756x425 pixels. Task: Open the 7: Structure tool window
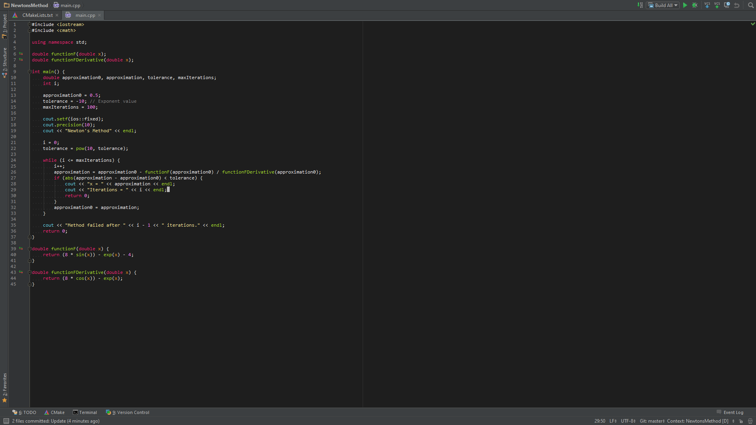tap(4, 63)
